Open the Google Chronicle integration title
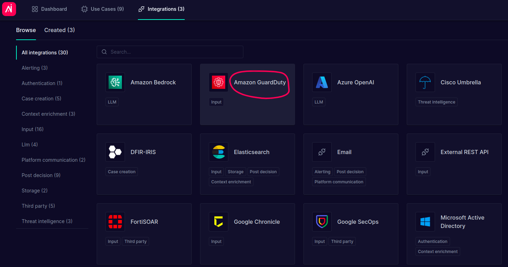Viewport: 508px width, 267px height. coord(257,222)
